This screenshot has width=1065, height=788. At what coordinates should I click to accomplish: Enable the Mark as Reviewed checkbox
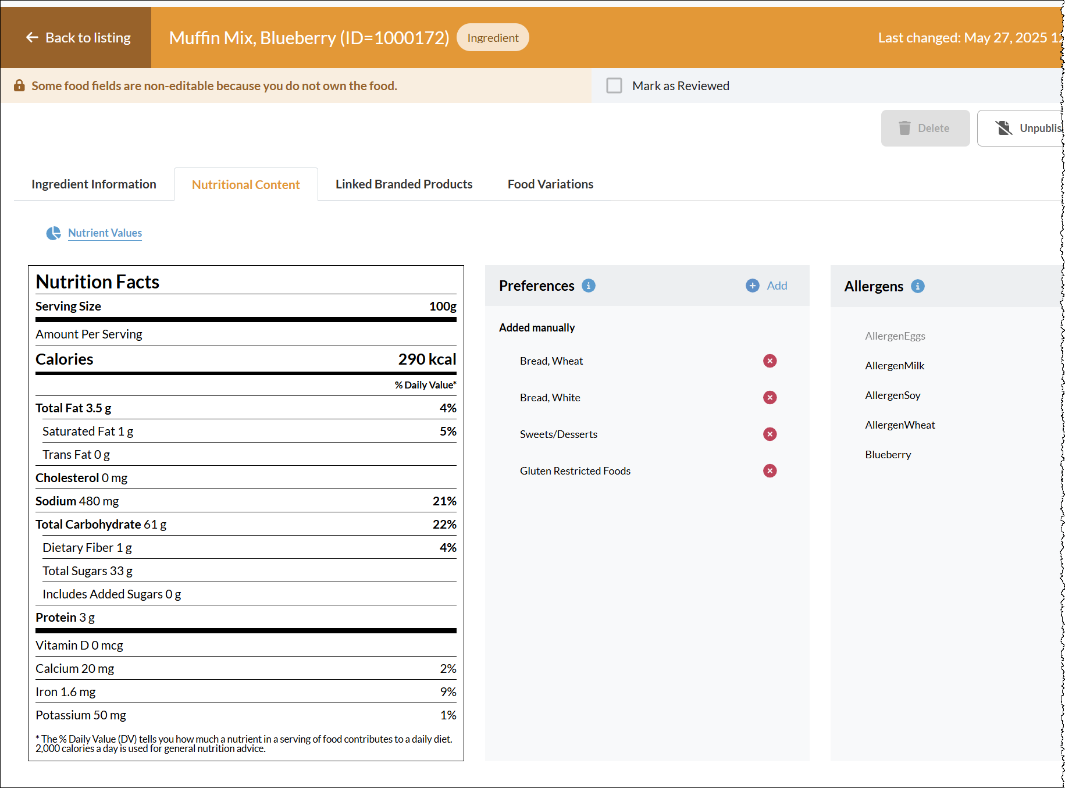[x=614, y=85]
